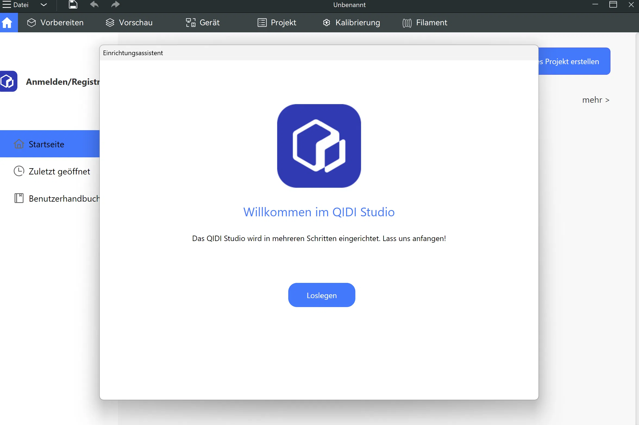Switch to the Vorschau tab
Screen dimensions: 639x425
click(x=129, y=23)
